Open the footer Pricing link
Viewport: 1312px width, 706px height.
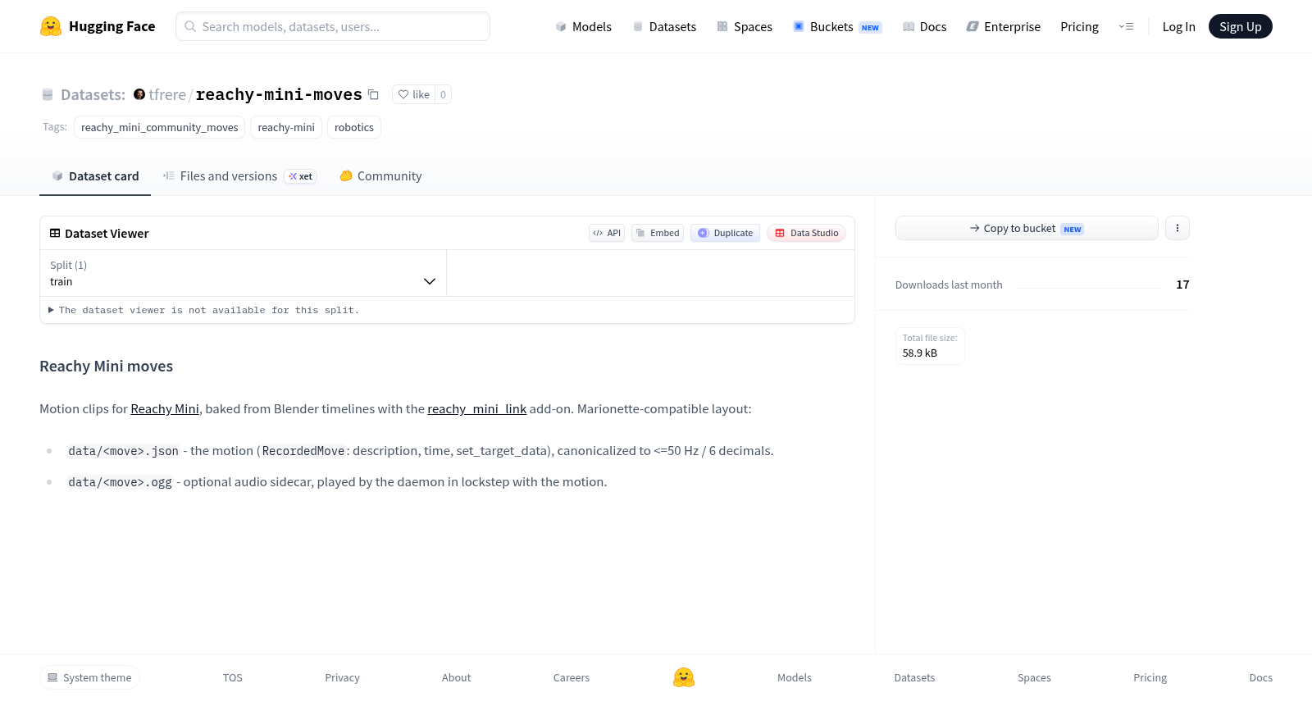[1150, 677]
